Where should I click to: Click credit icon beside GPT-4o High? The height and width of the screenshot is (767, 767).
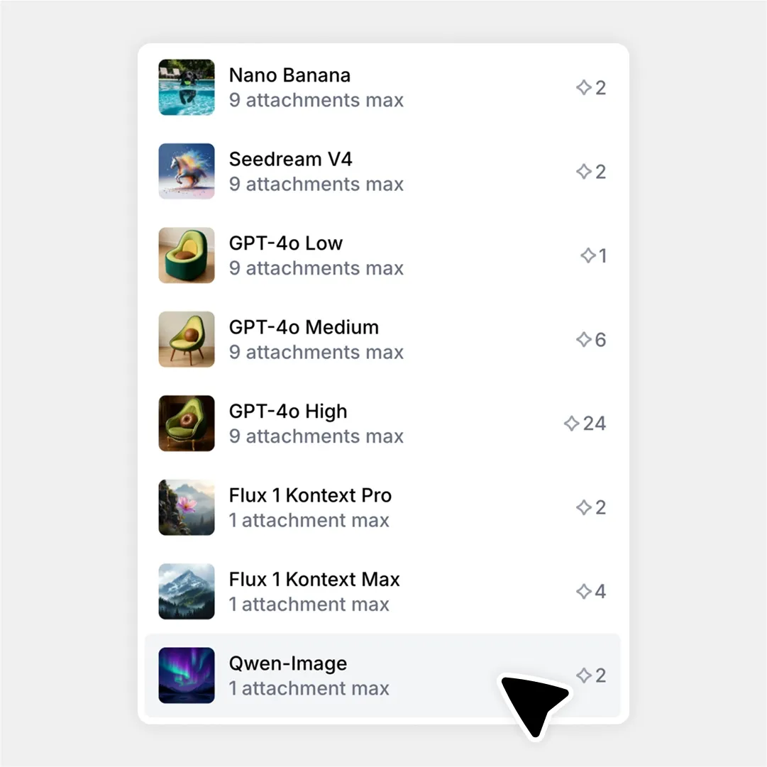click(571, 424)
